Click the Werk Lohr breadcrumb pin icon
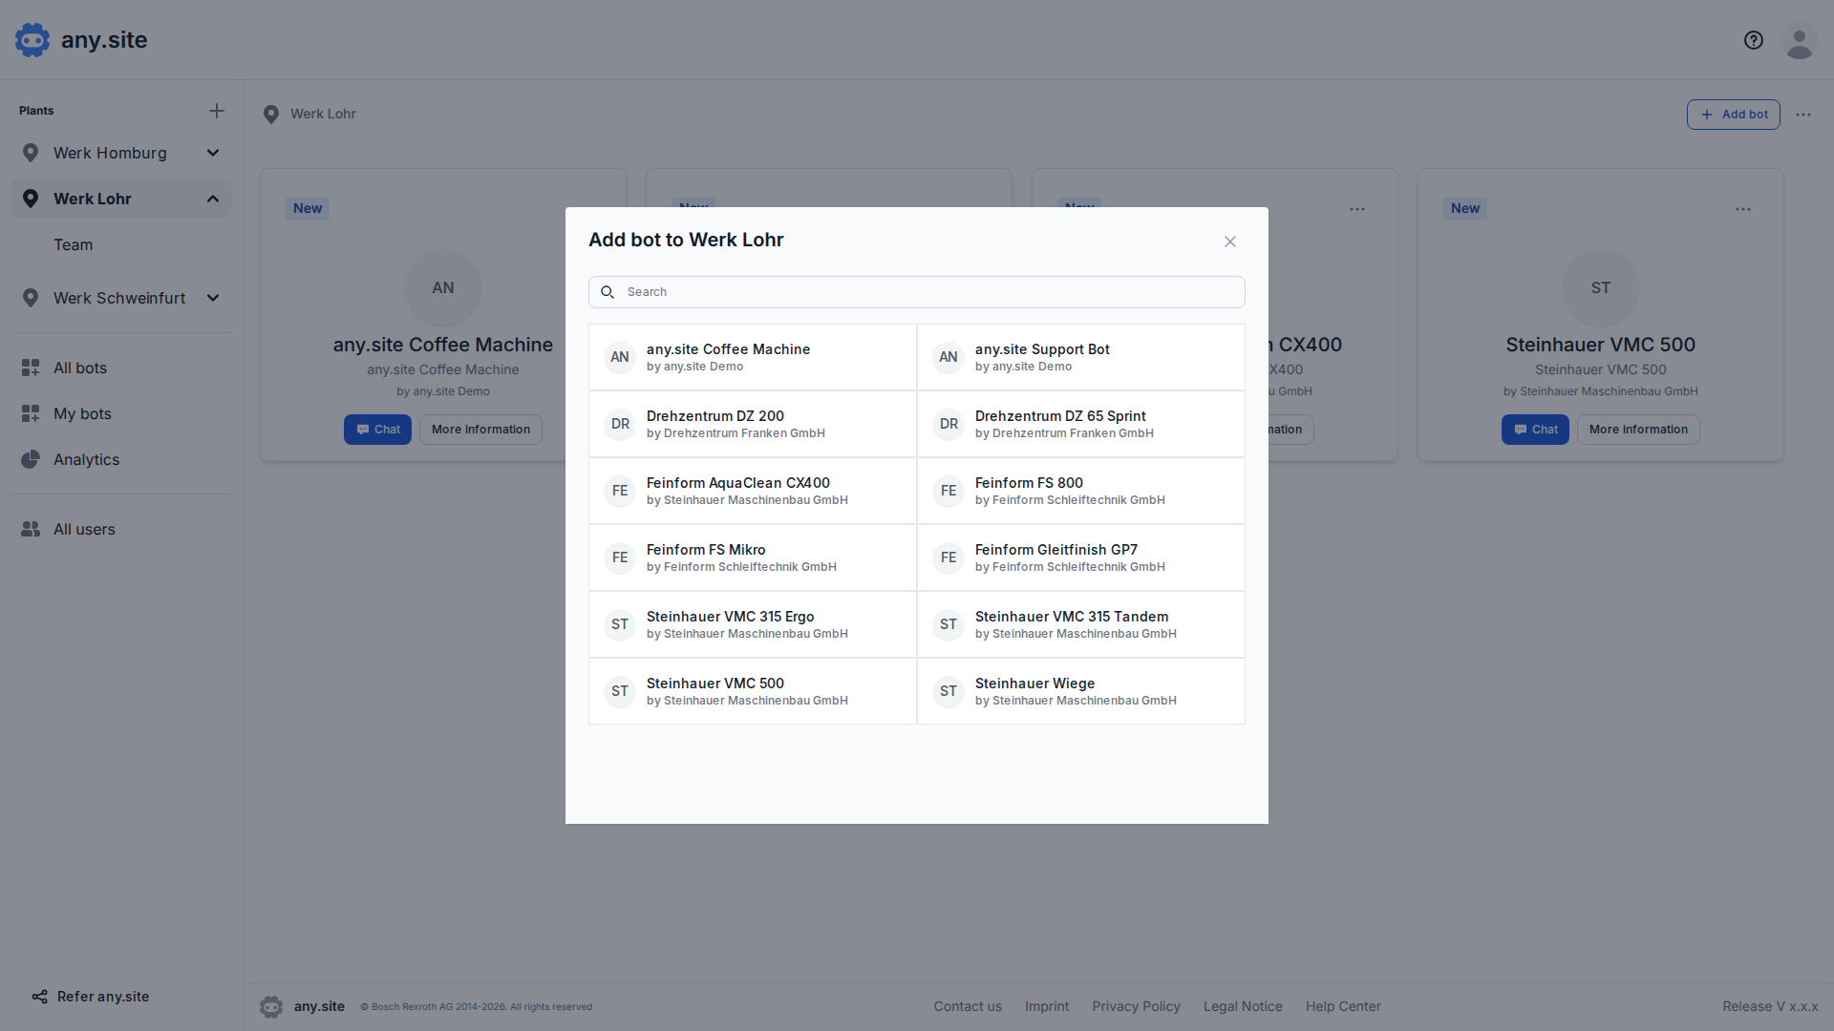Viewport: 1834px width, 1031px height. click(271, 115)
